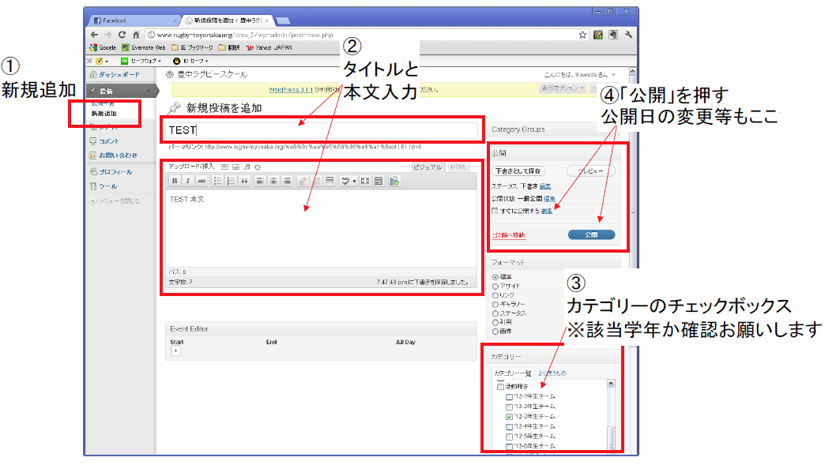Click 下書きとして保存 to save draft
This screenshot has height=465, width=825.
point(518,171)
